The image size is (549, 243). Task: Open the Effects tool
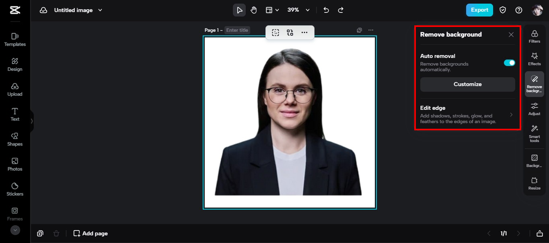pos(534,59)
